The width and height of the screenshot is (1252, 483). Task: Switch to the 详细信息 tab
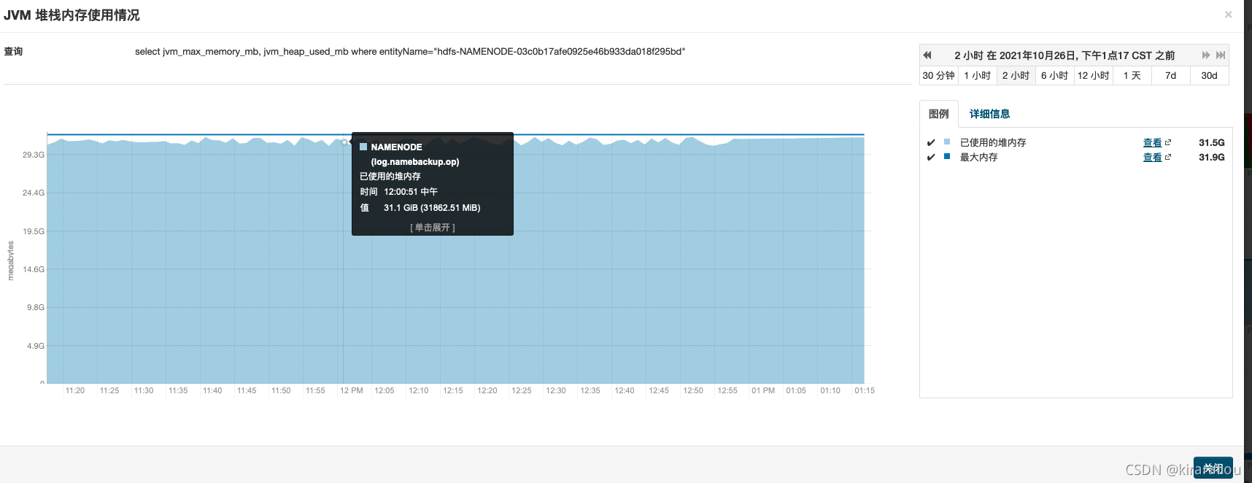click(990, 114)
